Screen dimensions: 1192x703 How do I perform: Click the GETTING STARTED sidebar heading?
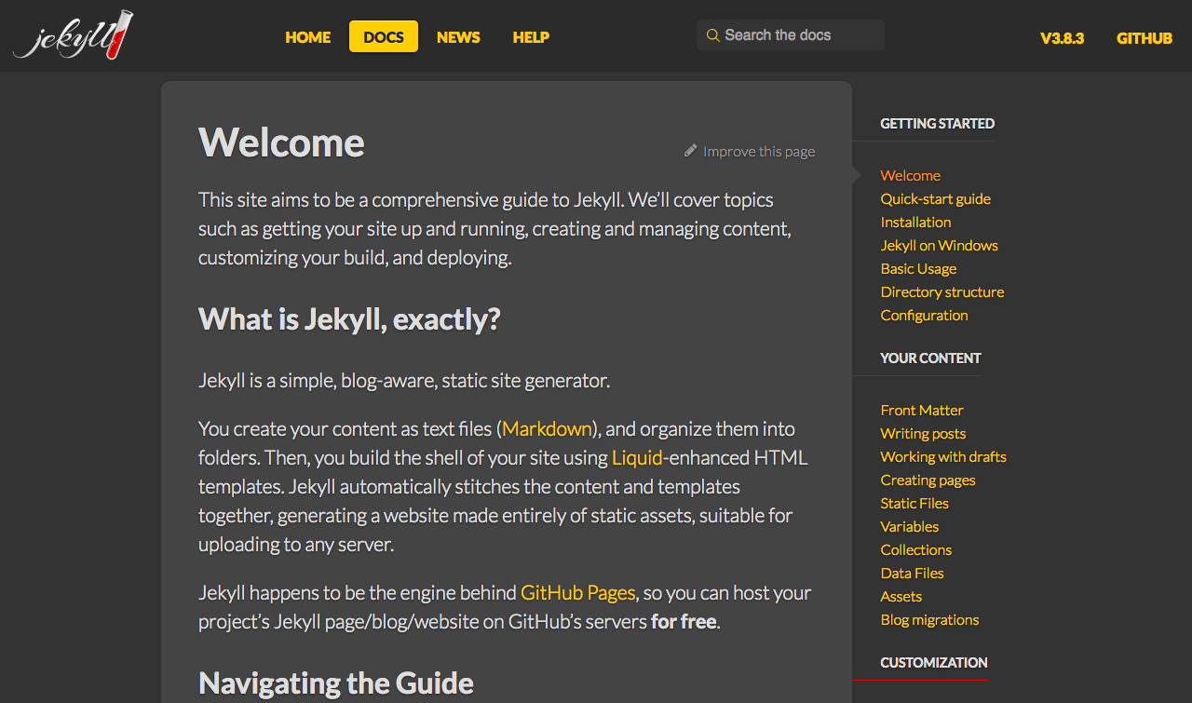pos(938,123)
